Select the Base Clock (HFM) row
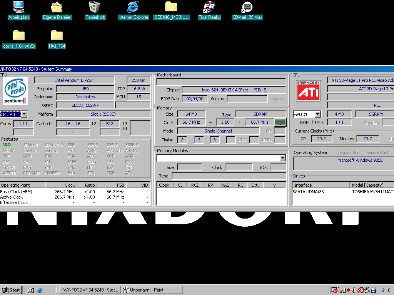 [x=75, y=192]
